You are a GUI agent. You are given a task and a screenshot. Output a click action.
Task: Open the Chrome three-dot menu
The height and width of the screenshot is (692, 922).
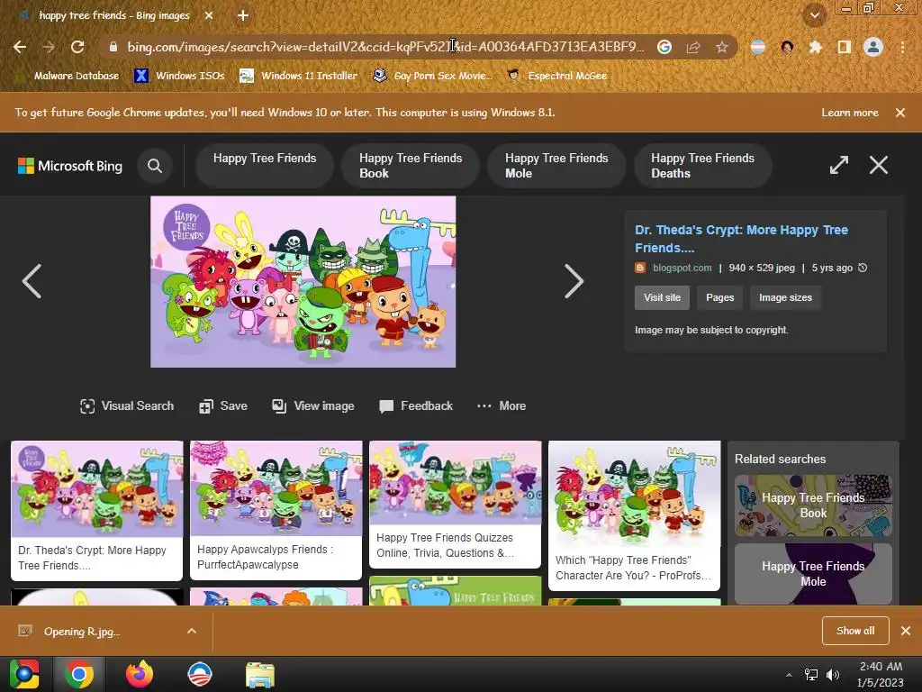(902, 47)
